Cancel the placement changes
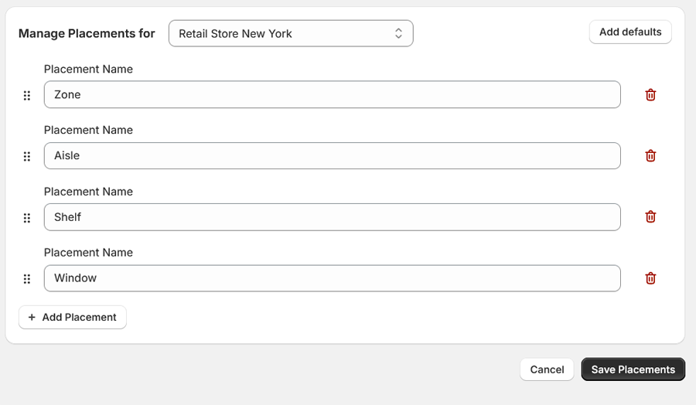 click(547, 369)
